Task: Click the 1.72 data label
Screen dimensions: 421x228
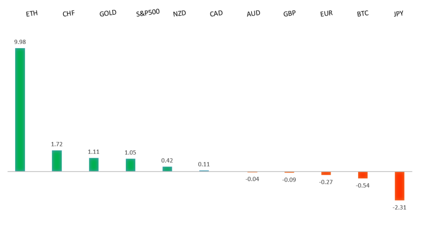Action: click(x=57, y=144)
